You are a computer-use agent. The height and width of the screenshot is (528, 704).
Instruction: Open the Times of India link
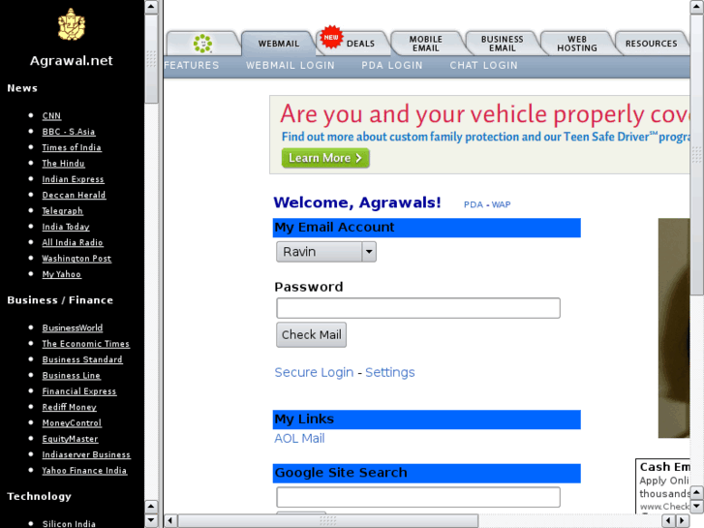click(x=72, y=147)
